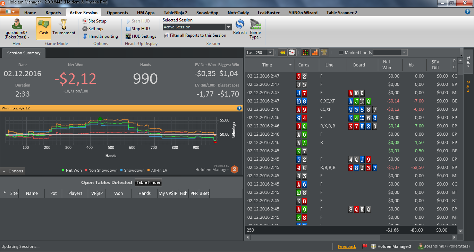Open the HM Apps tab

[x=145, y=13]
